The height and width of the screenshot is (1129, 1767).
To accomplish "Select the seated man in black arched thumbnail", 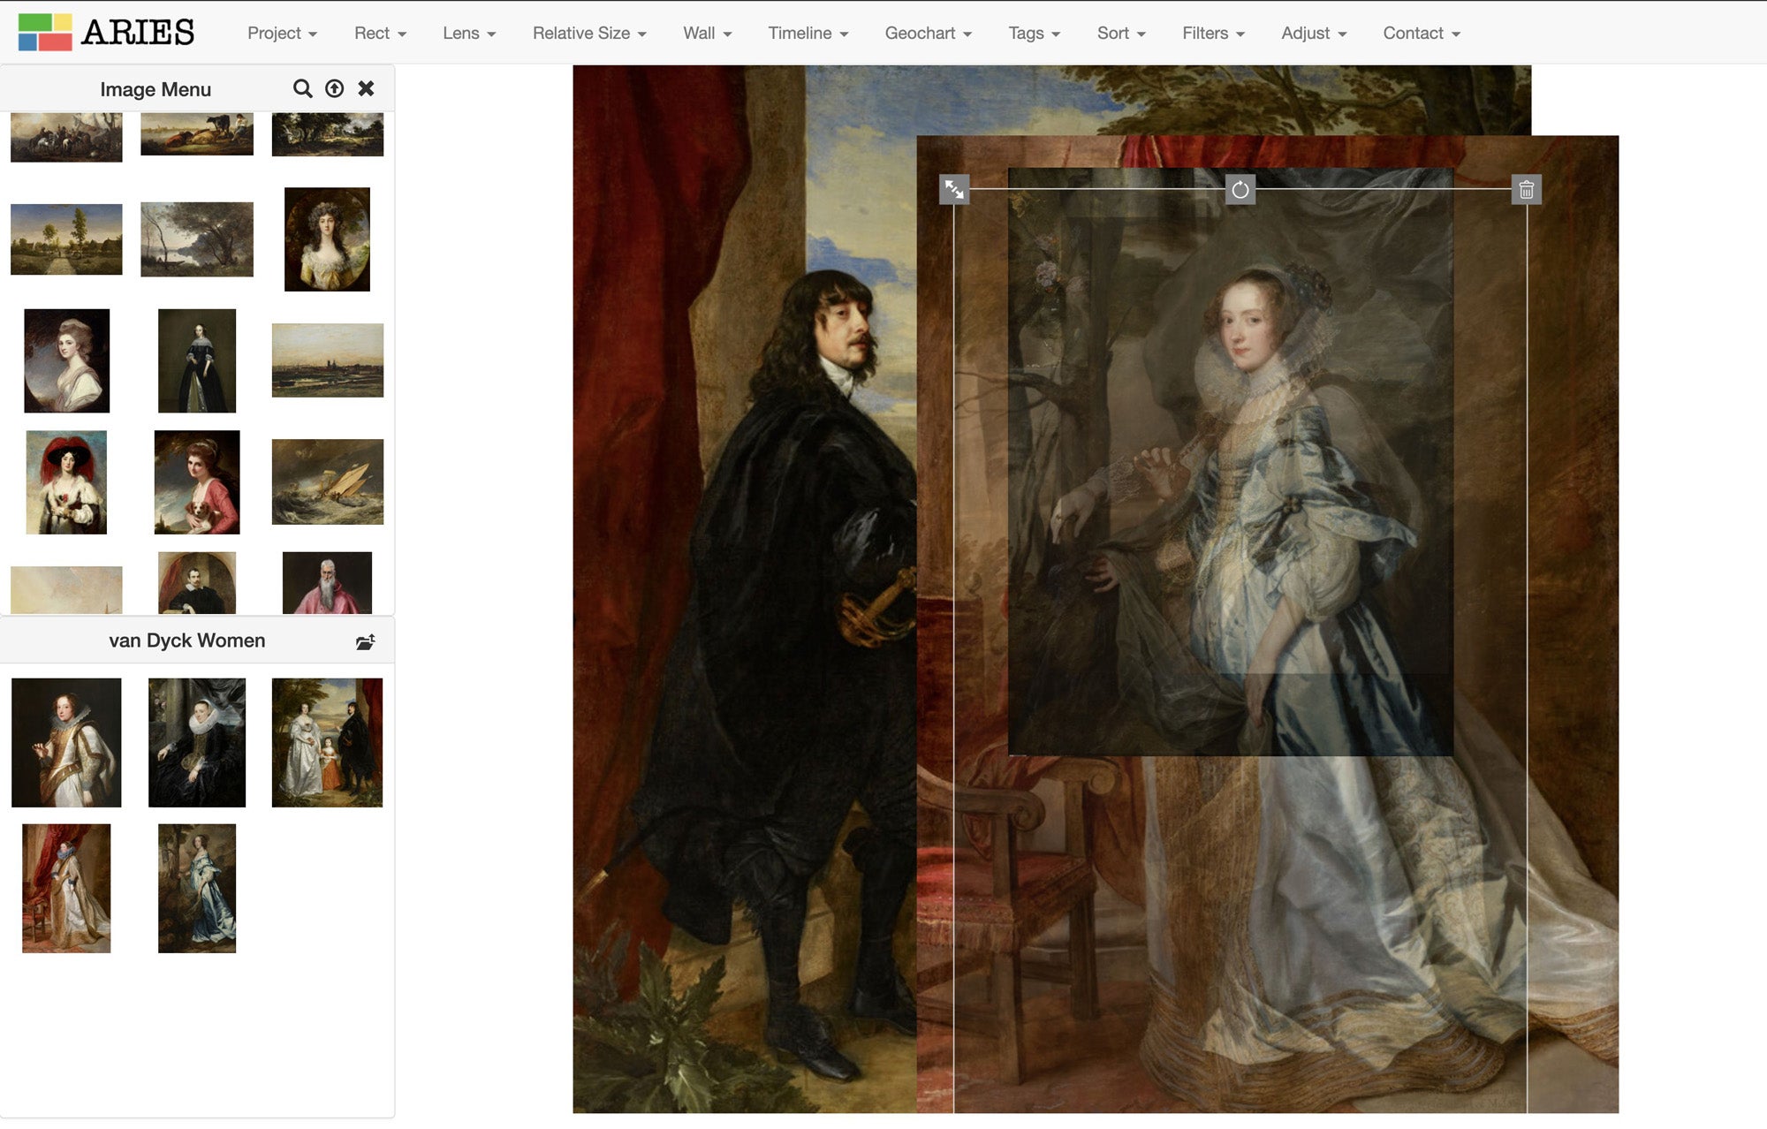I will coord(197,583).
